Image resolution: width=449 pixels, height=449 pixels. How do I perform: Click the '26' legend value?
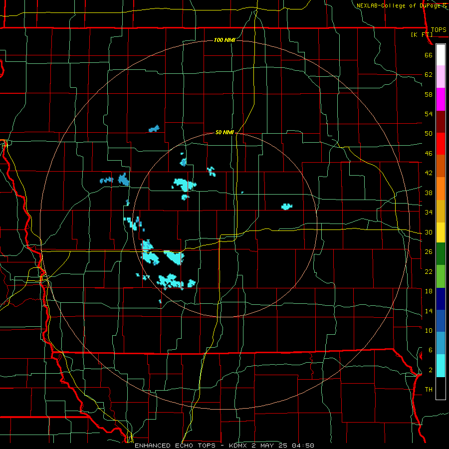tap(429, 252)
